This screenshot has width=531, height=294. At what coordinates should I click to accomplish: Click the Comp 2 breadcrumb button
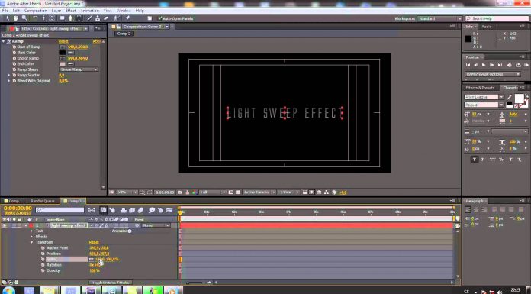(124, 34)
